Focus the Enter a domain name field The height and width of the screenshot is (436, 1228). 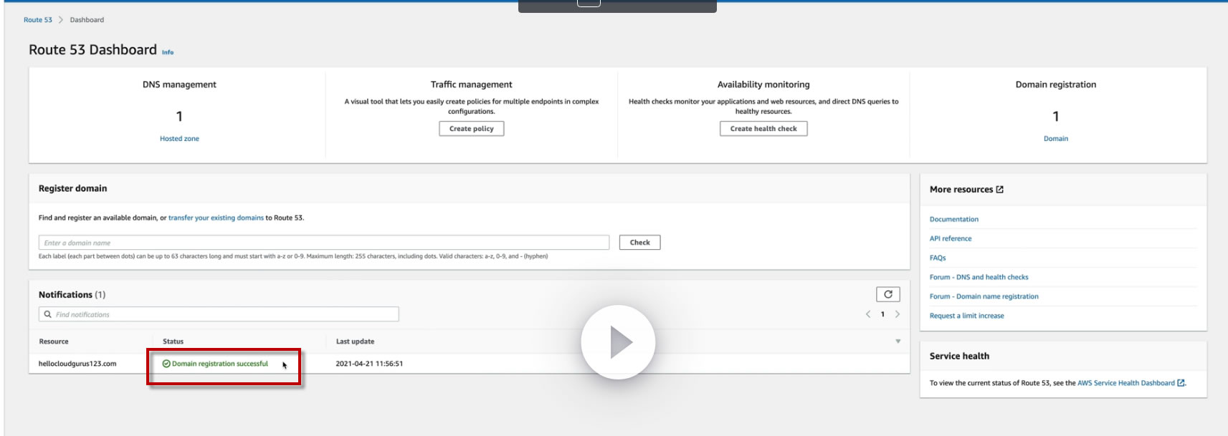pyautogui.click(x=324, y=243)
